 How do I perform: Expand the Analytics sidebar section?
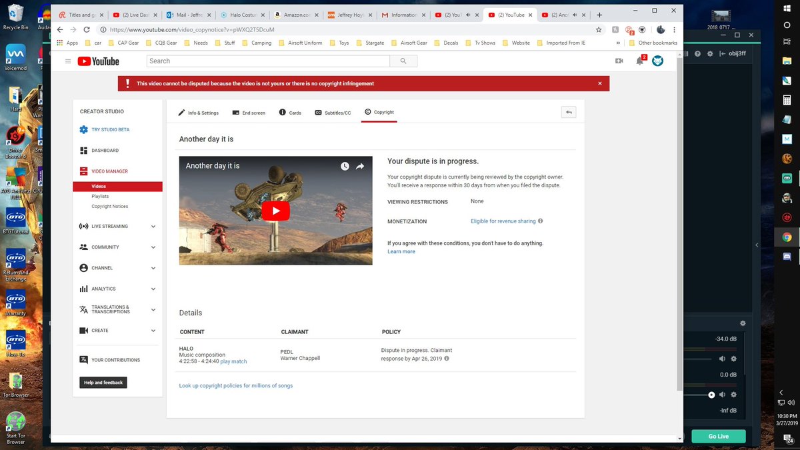click(153, 289)
